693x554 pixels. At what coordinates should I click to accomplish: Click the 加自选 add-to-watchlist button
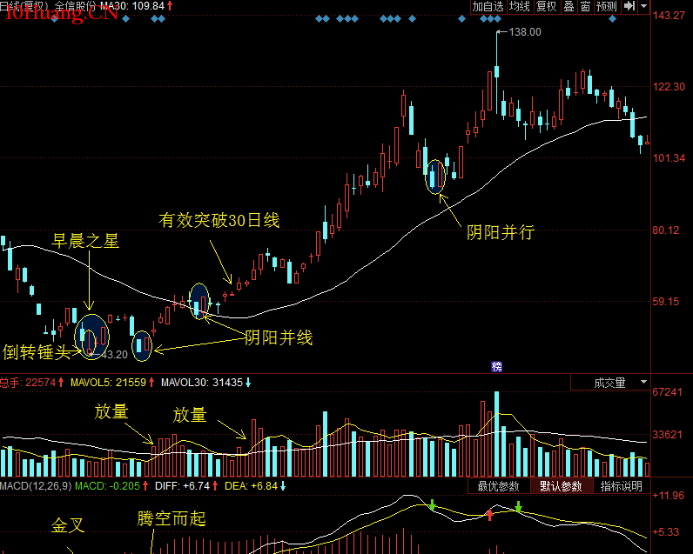pos(488,7)
